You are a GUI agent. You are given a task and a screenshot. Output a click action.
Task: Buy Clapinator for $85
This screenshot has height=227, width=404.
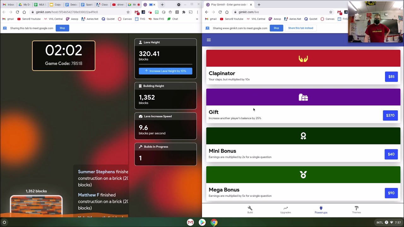(391, 77)
